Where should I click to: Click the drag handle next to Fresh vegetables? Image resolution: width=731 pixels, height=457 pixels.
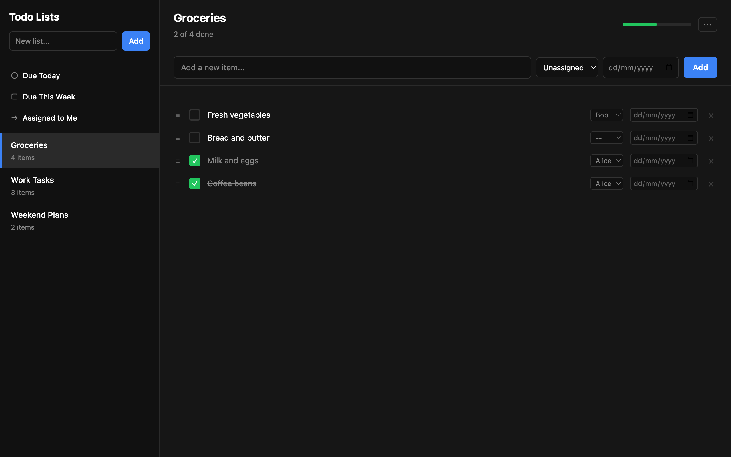coord(178,115)
